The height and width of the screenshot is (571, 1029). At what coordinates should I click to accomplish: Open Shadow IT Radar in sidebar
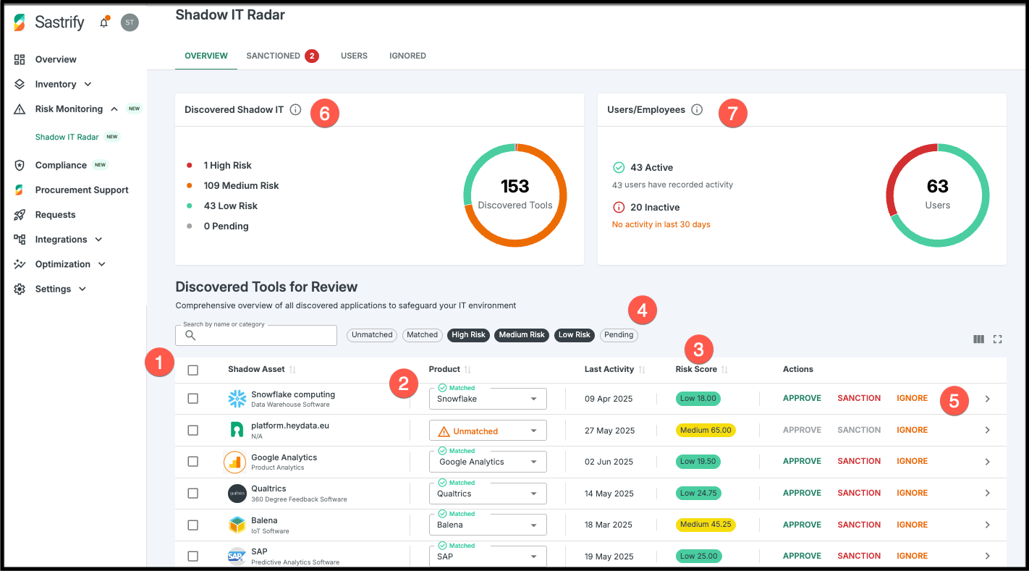pos(67,137)
